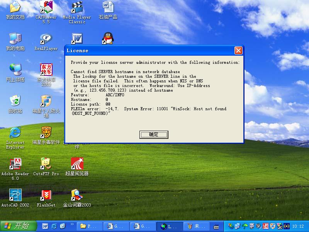Click the green umbrella tray icon

245,226
